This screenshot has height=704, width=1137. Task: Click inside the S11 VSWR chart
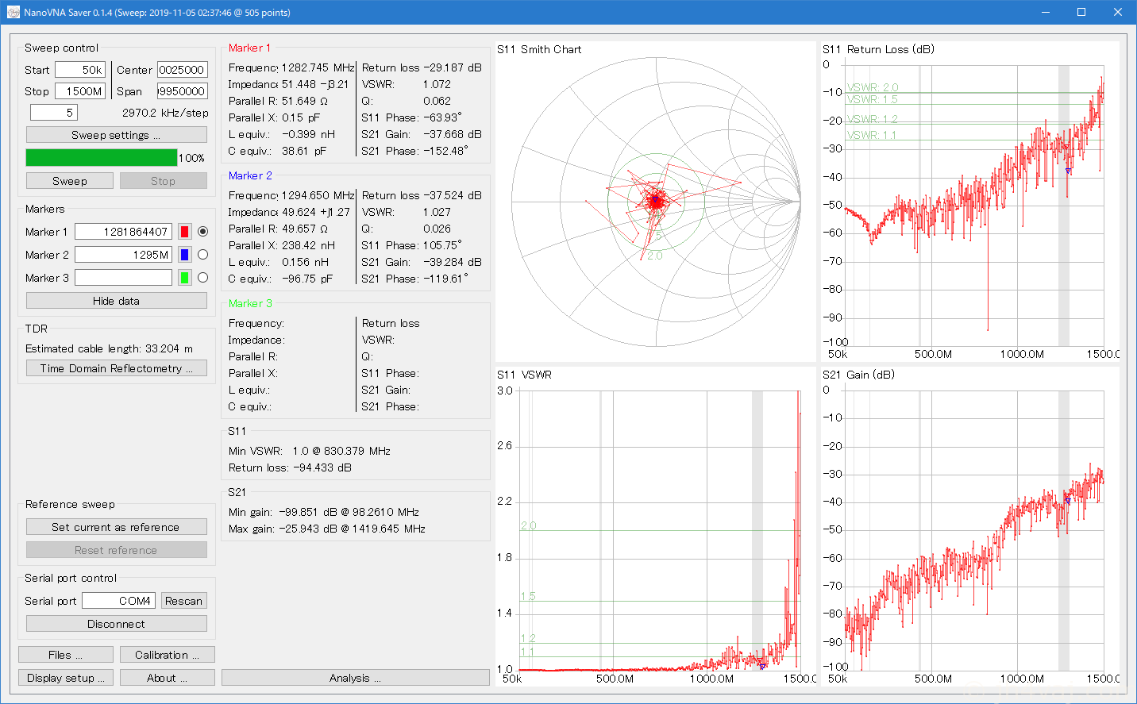(656, 527)
